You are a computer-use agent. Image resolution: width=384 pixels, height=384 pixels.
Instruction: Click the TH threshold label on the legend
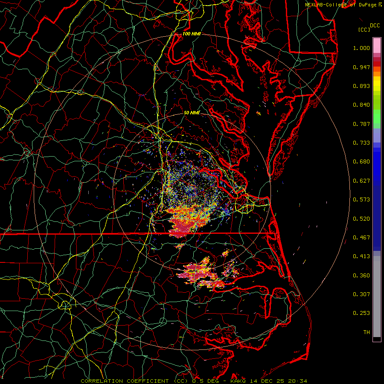[x=367, y=332]
